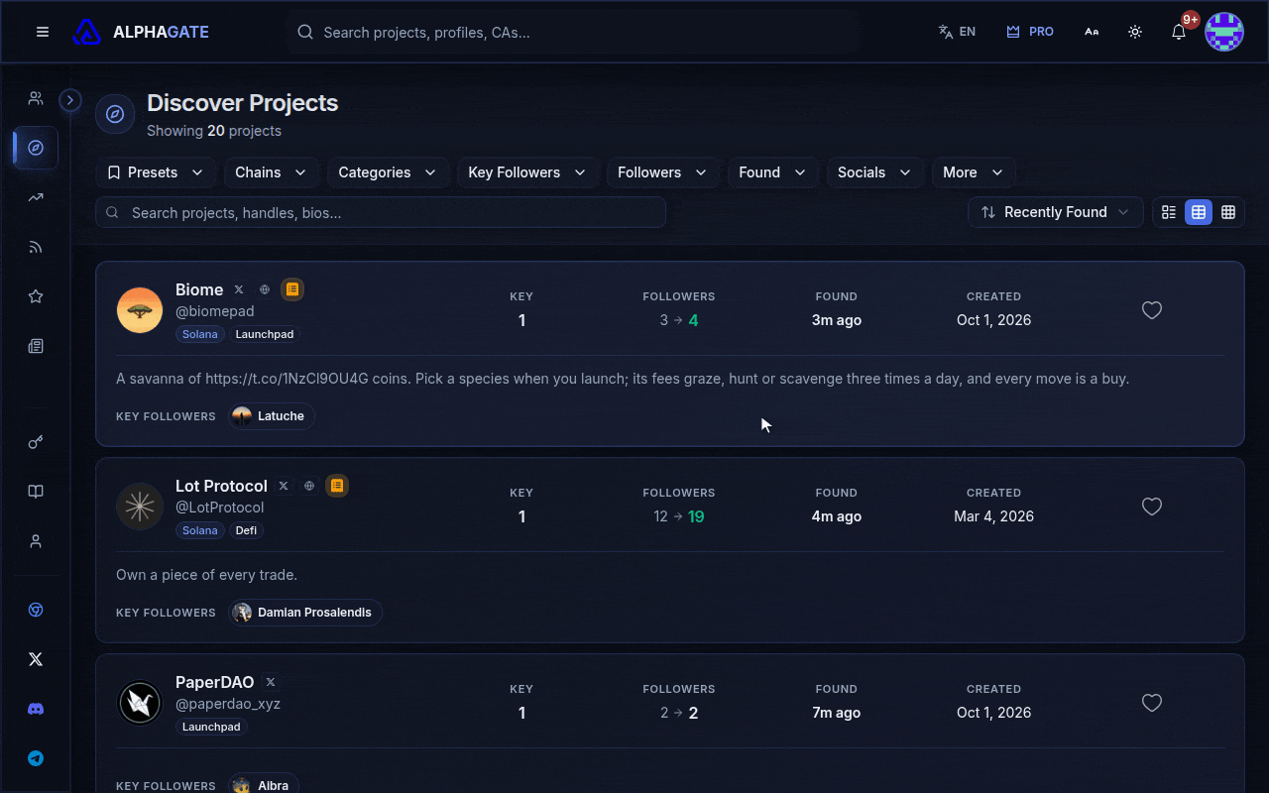Open the Chains filter dropdown
This screenshot has height=793, width=1269.
click(x=271, y=172)
